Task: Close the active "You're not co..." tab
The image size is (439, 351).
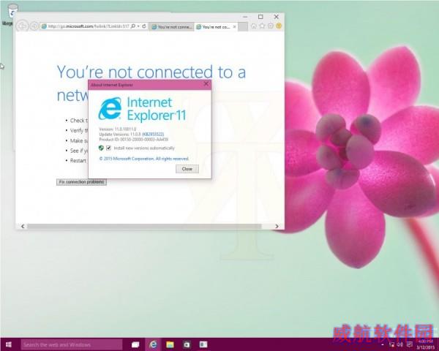Action: [x=235, y=27]
